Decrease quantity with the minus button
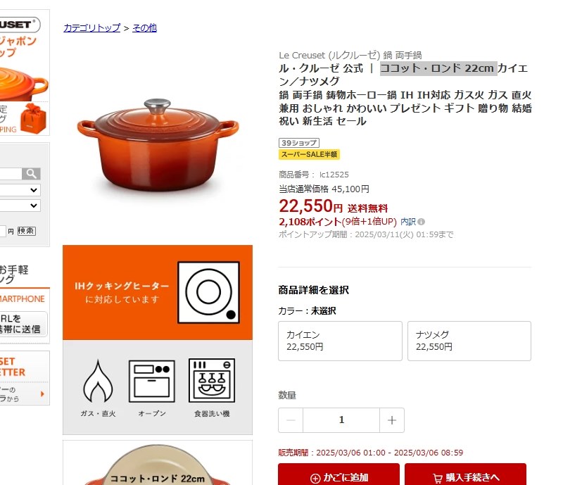Image resolution: width=582 pixels, height=485 pixels. pos(291,420)
